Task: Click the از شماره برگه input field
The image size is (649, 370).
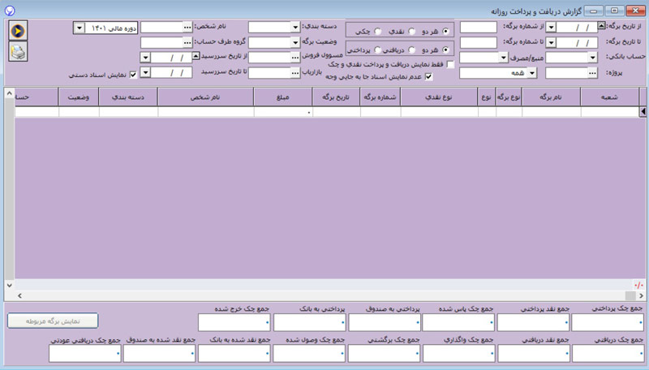Action: click(479, 27)
